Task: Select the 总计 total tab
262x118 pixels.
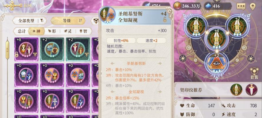Action: pos(22,31)
